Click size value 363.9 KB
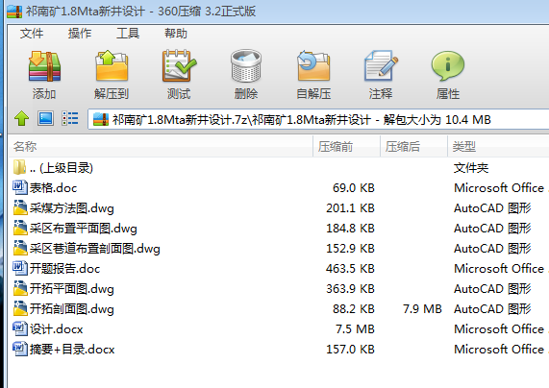This screenshot has width=549, height=388. click(x=351, y=289)
